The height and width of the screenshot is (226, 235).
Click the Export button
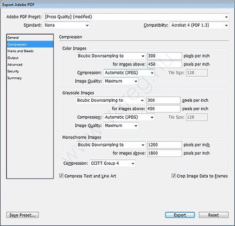180,215
